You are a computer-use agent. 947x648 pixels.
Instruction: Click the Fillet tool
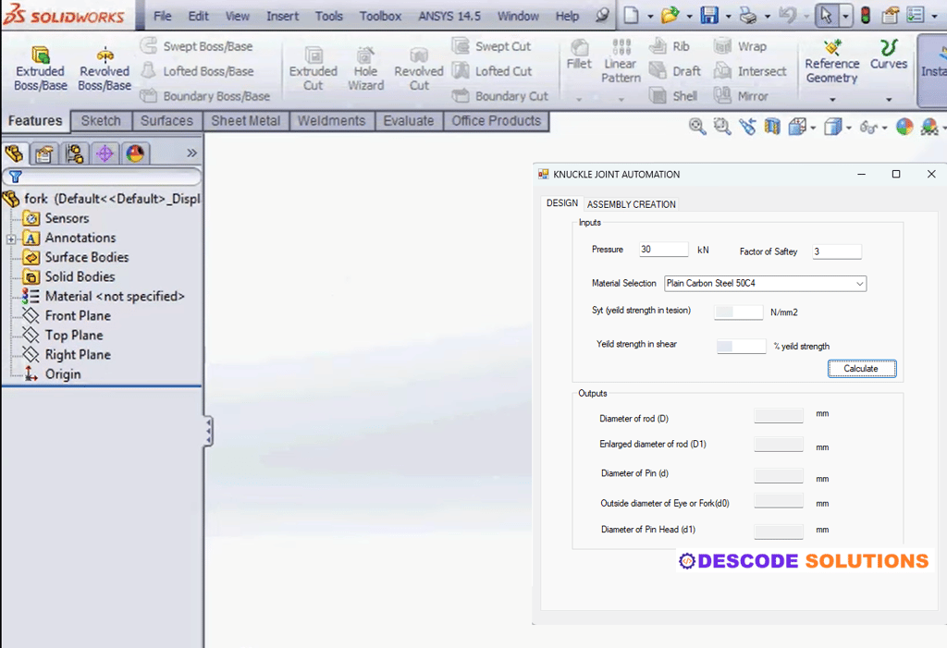click(579, 55)
